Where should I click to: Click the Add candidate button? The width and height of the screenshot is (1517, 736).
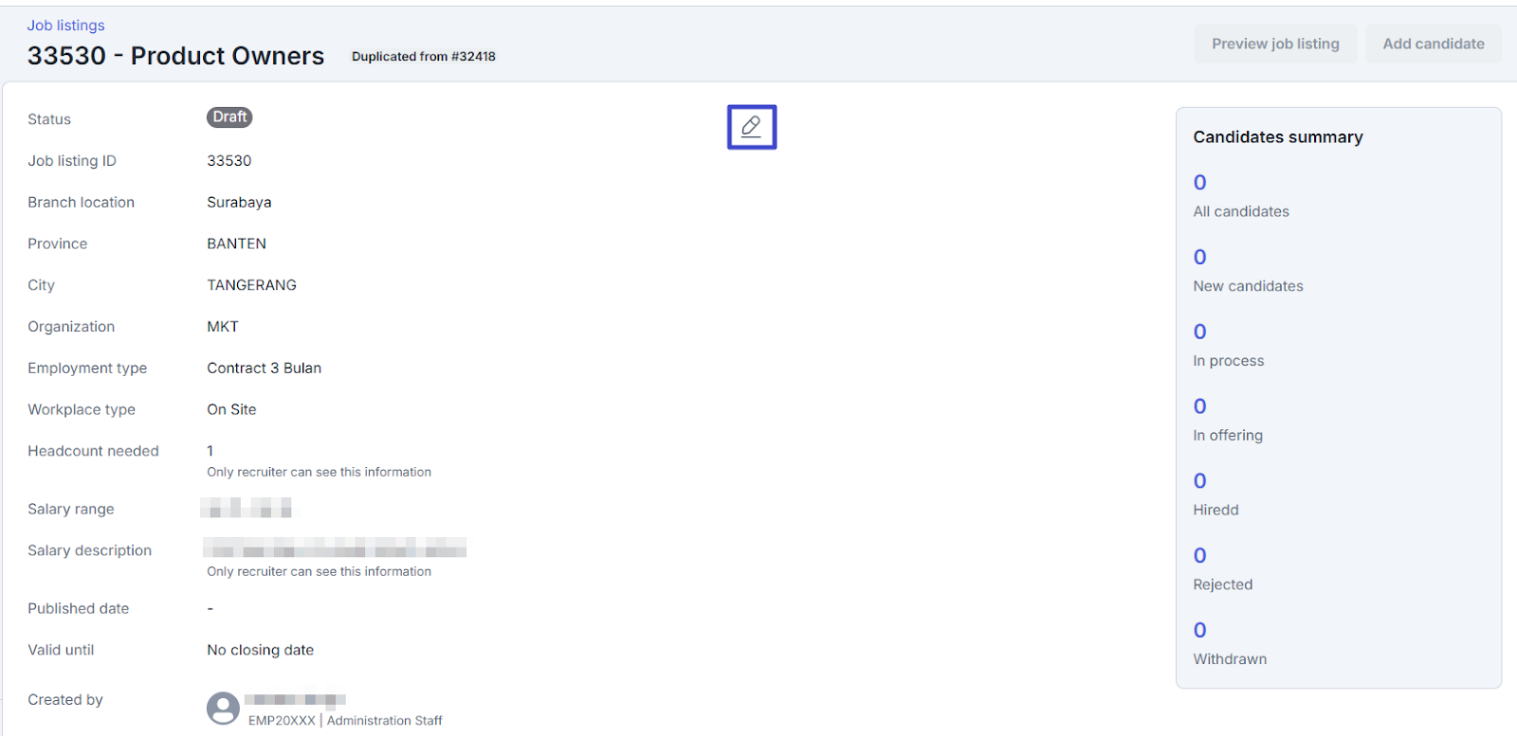1433,44
